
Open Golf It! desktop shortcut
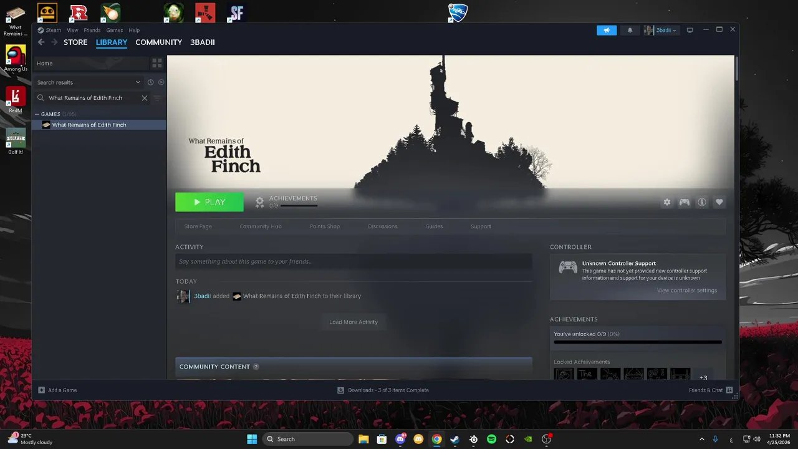[x=16, y=142]
